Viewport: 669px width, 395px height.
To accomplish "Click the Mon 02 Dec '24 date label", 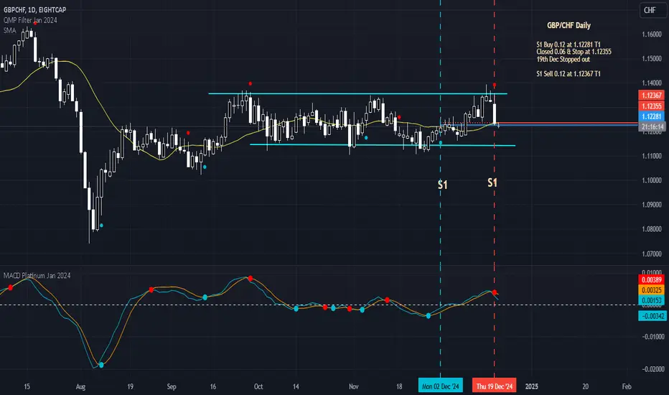I will (440, 386).
